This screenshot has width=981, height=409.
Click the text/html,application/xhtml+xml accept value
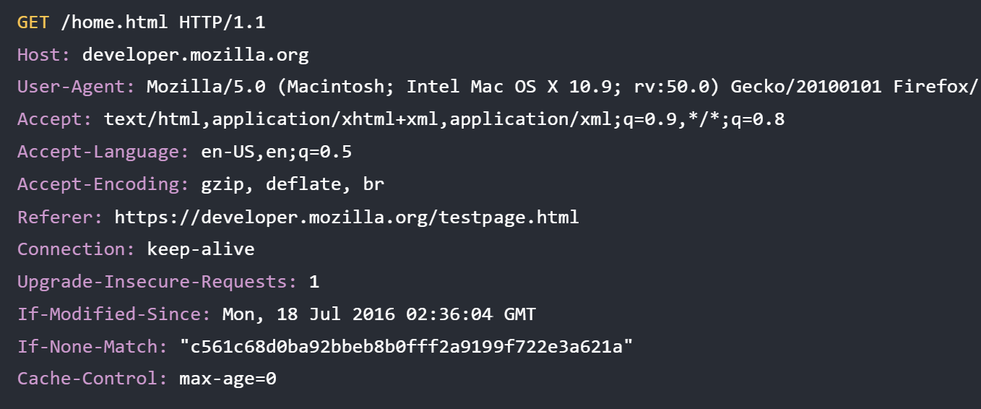444,119
